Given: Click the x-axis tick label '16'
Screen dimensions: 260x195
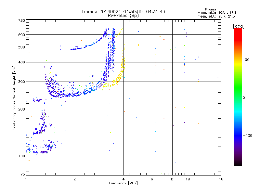Looking at the screenshot, I should click(x=221, y=179).
